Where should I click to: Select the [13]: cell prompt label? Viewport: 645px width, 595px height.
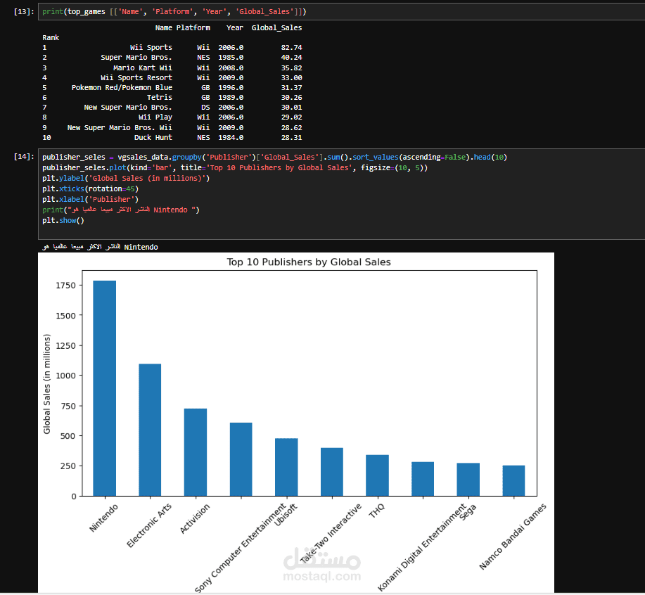click(24, 11)
